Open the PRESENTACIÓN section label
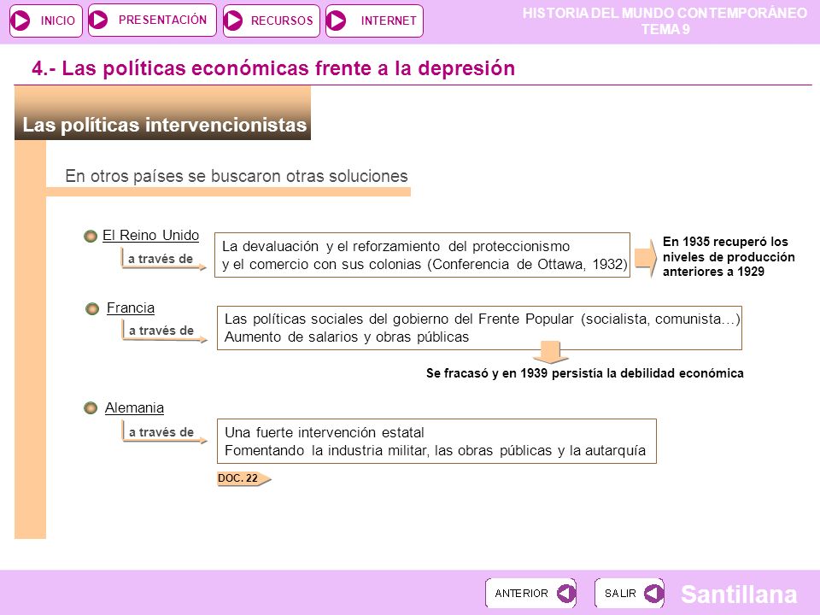820x615 pixels. click(162, 20)
